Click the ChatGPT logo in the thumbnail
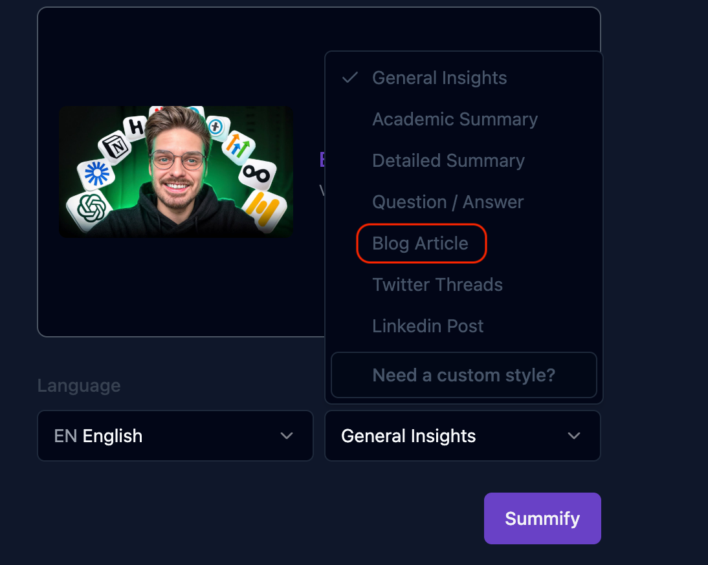 [91, 208]
